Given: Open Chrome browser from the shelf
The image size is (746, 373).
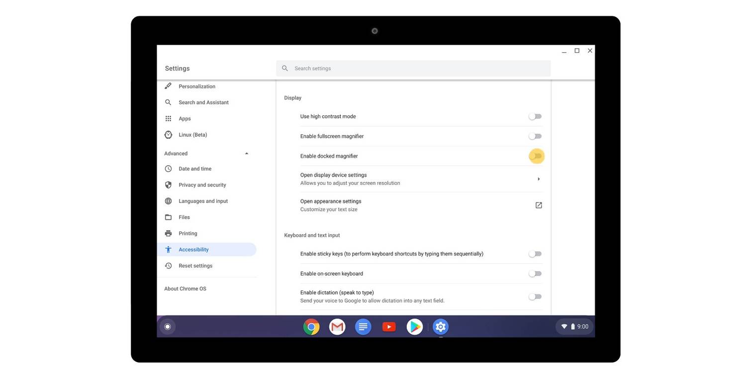Looking at the screenshot, I should tap(311, 327).
